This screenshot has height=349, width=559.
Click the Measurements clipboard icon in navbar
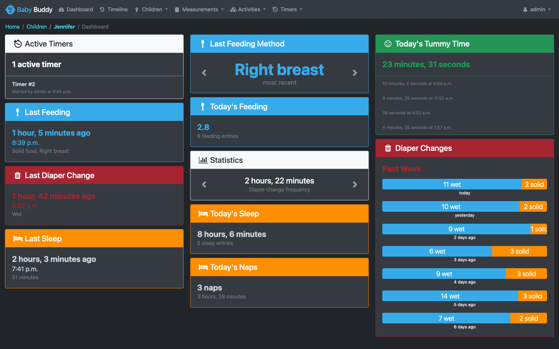[x=177, y=10]
